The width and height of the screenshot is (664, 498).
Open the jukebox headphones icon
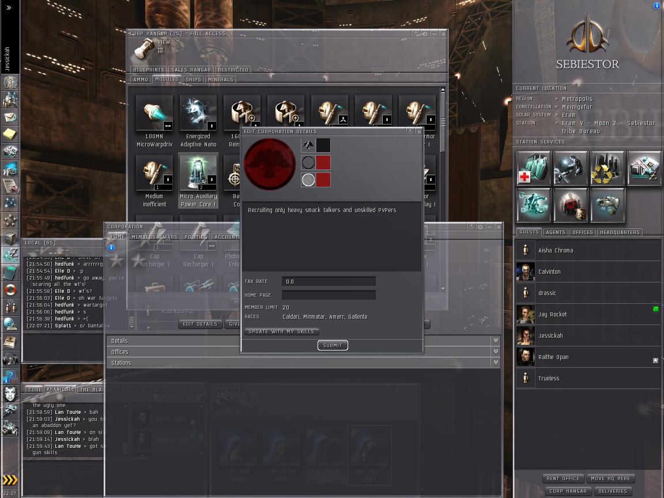[x=10, y=359]
